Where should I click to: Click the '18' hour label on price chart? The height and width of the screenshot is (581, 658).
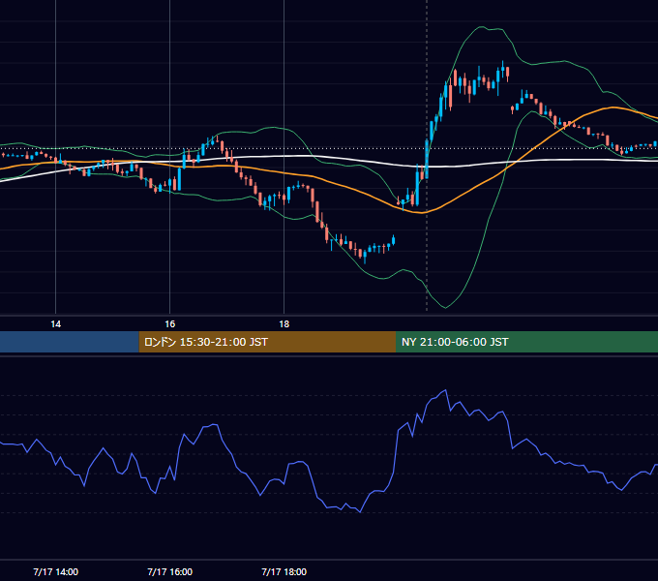[x=284, y=324]
